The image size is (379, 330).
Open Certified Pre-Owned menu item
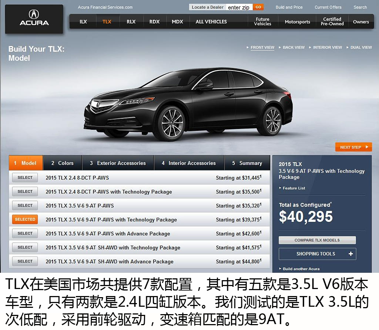pyautogui.click(x=332, y=21)
